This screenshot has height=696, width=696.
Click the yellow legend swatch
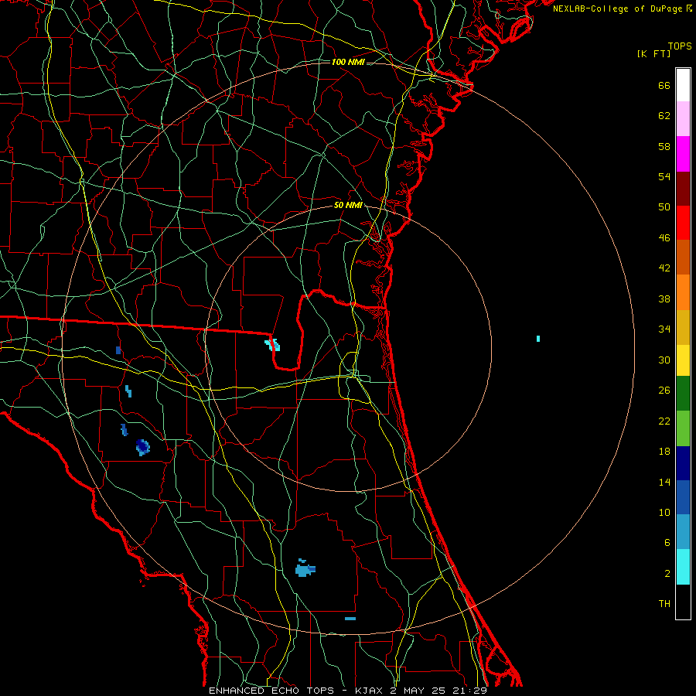(683, 360)
